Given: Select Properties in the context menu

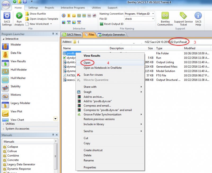Looking at the screenshot, I should [x=110, y=167].
